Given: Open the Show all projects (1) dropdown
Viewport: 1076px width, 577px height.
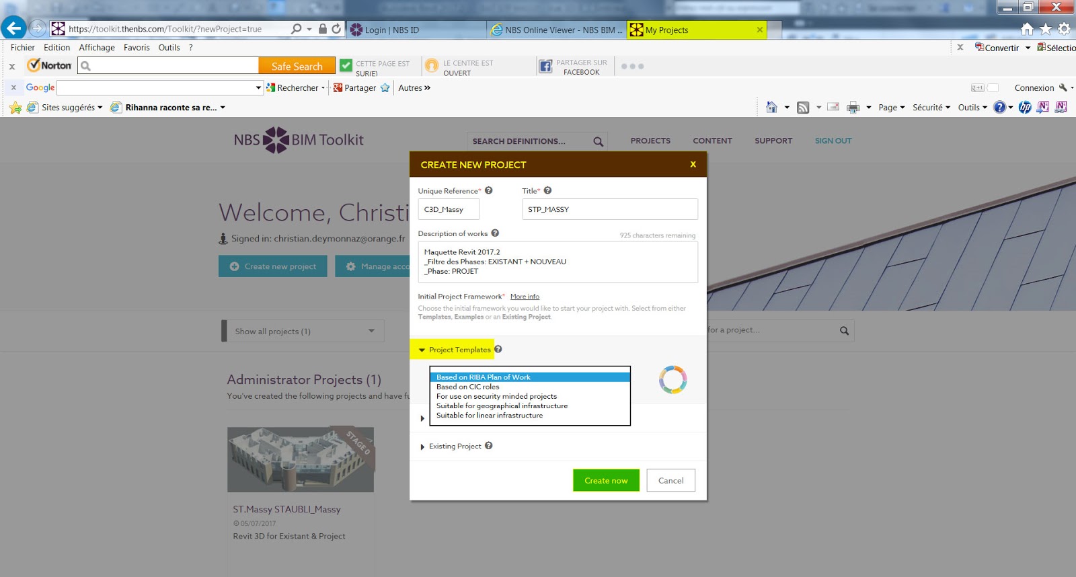Looking at the screenshot, I should point(304,331).
